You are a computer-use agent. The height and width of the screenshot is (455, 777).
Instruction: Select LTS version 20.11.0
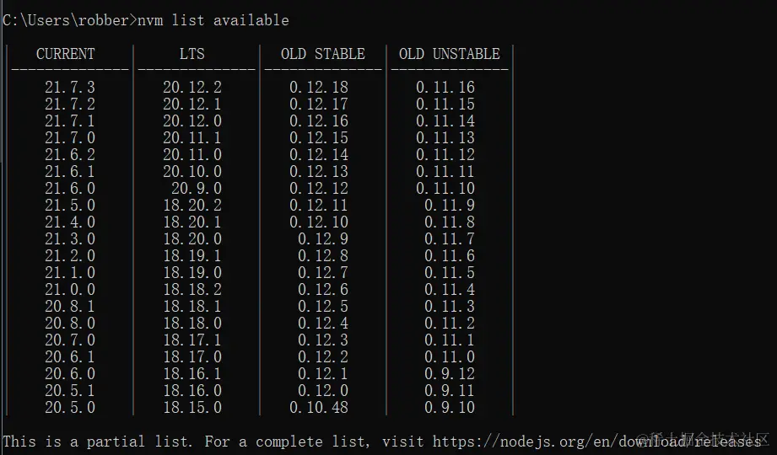pos(192,155)
